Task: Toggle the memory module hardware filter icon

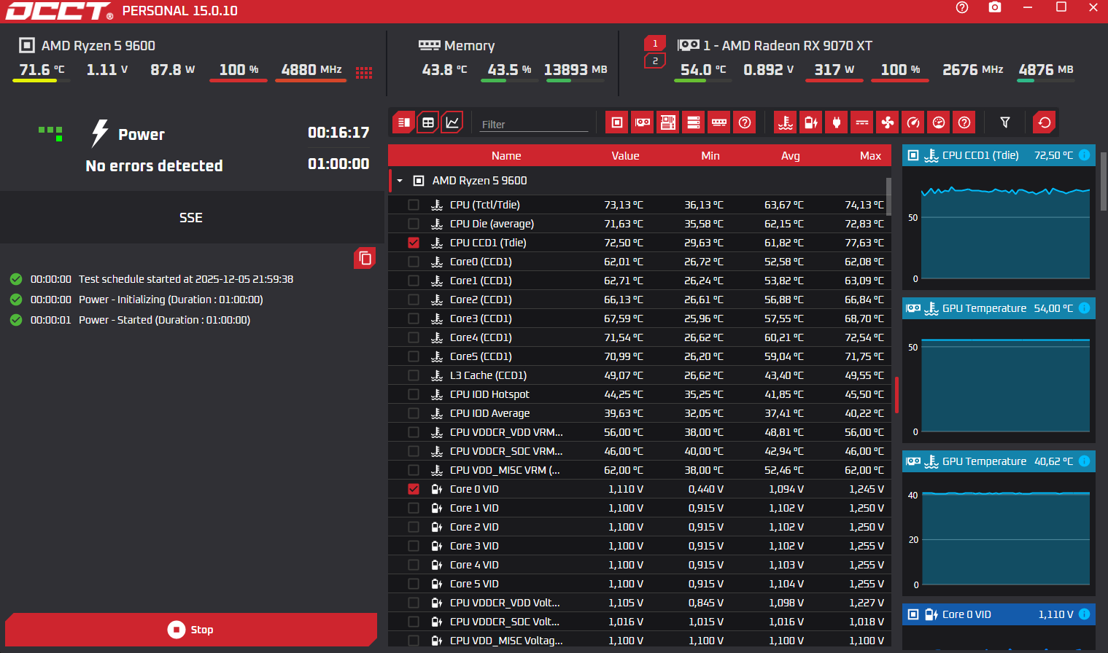Action: tap(719, 122)
